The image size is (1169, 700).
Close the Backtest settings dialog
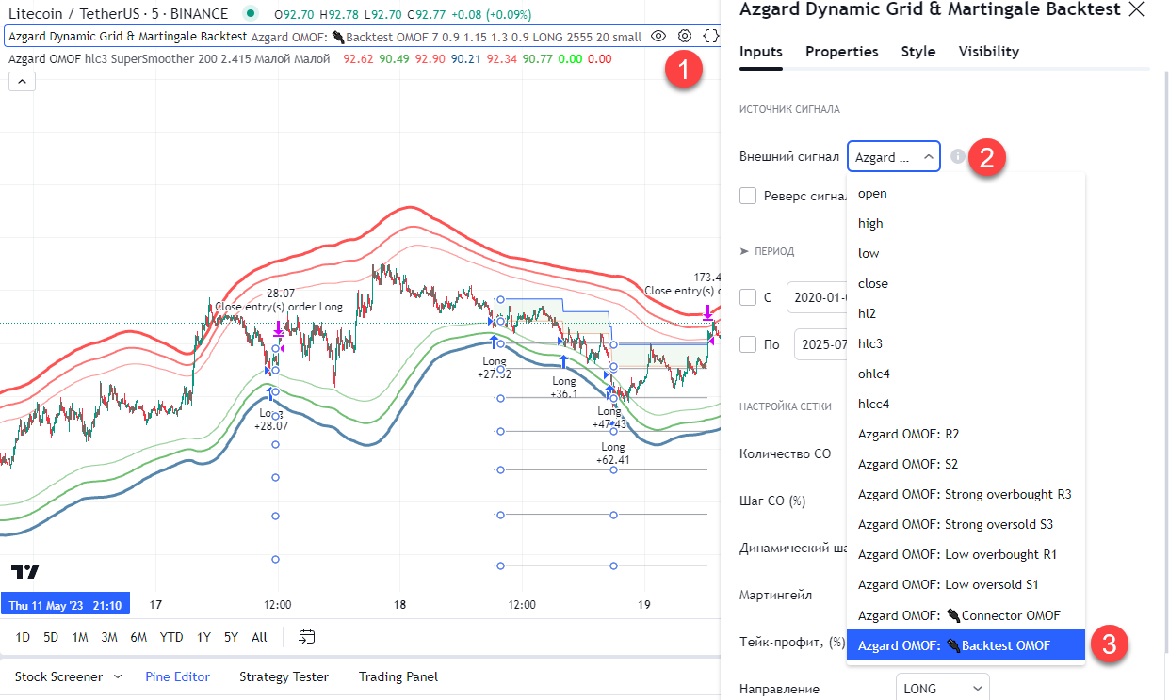1136,9
